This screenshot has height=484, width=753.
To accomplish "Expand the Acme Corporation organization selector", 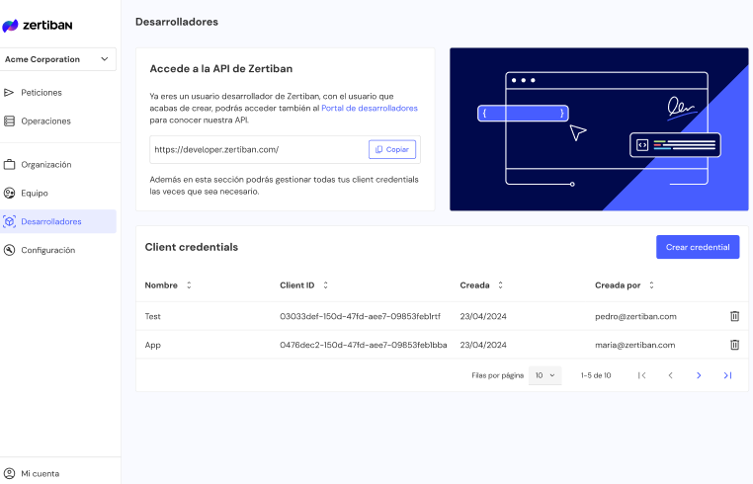I will (58, 59).
